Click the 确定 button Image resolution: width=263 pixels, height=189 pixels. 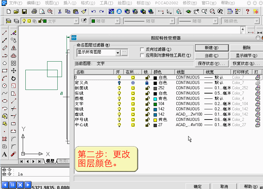coord(198,186)
